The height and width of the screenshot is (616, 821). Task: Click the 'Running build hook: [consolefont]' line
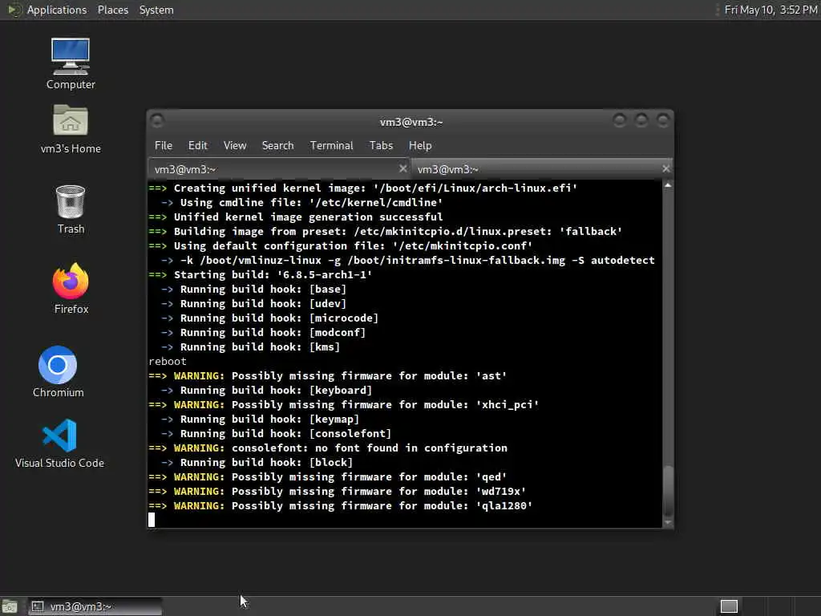(276, 433)
